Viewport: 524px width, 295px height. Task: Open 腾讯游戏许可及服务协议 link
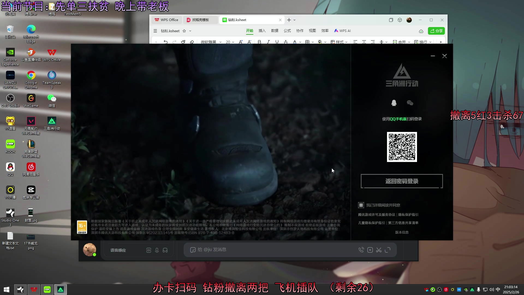pos(377,215)
